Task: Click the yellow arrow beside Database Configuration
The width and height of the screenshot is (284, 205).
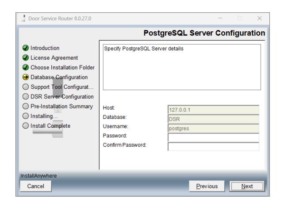Action: click(26, 77)
